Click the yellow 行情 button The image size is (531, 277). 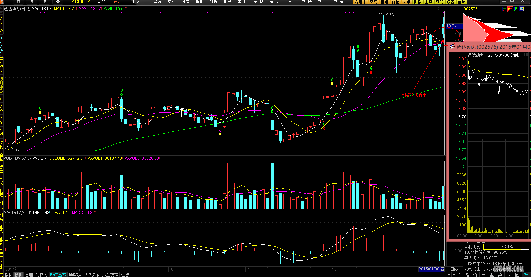[x=395, y=2]
